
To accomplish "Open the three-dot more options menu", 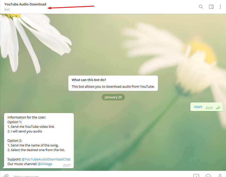I will point(220,7).
